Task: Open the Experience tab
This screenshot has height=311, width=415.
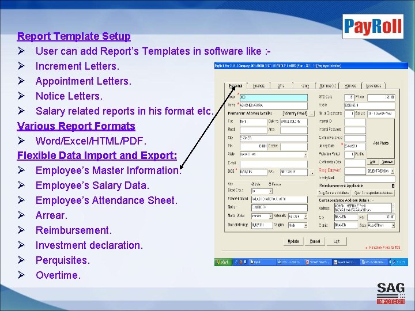Action: 373,86
